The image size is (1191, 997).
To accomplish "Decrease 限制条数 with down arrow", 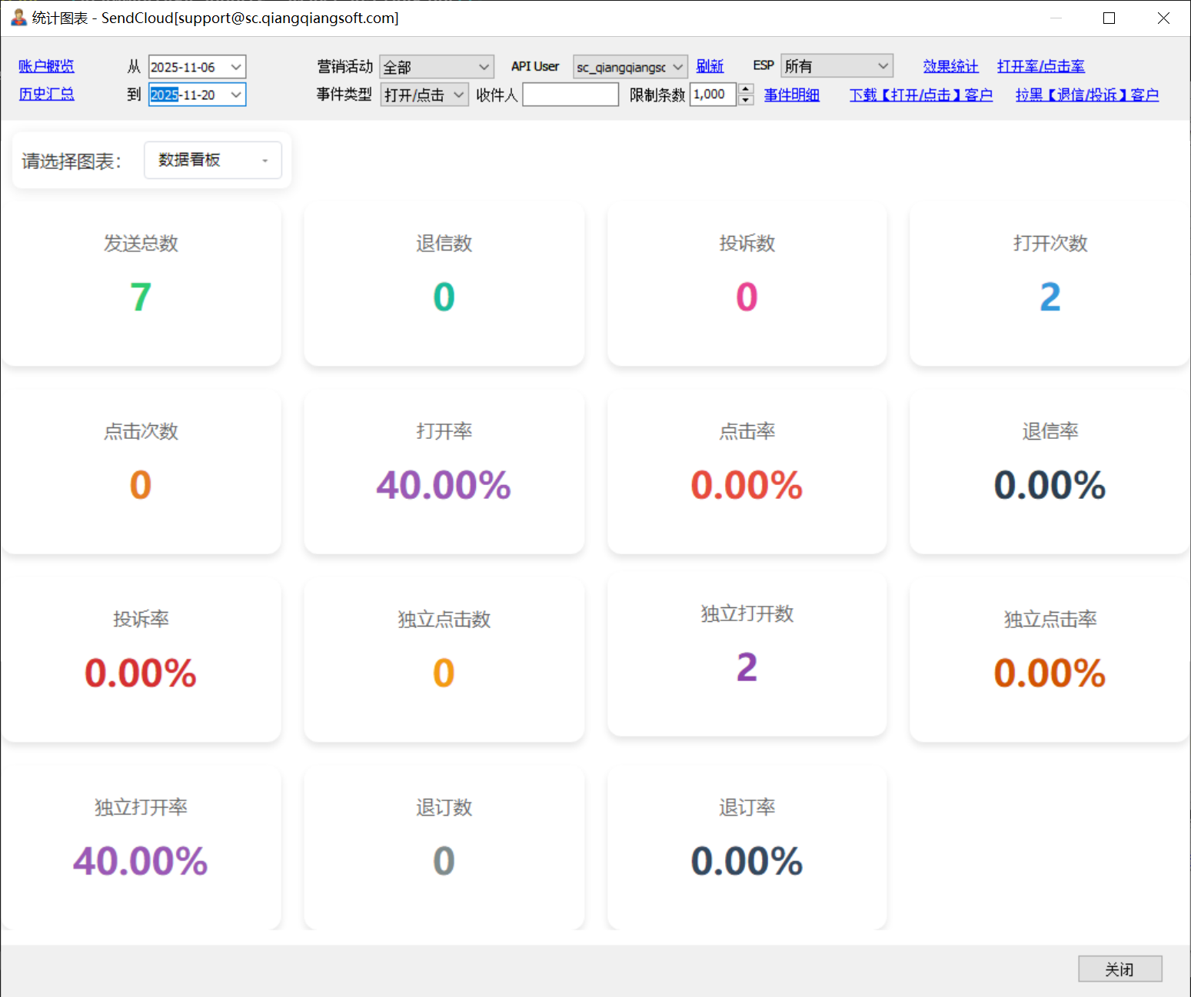I will coord(745,100).
